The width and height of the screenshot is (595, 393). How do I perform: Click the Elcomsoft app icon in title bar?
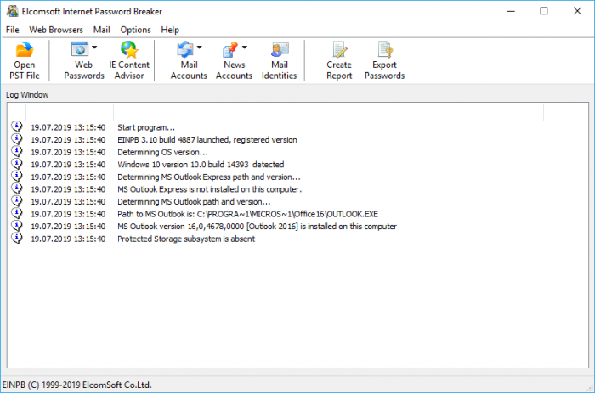12,11
